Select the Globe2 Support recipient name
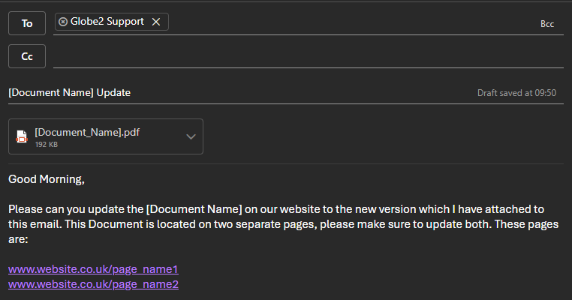572x300 pixels. click(x=107, y=22)
